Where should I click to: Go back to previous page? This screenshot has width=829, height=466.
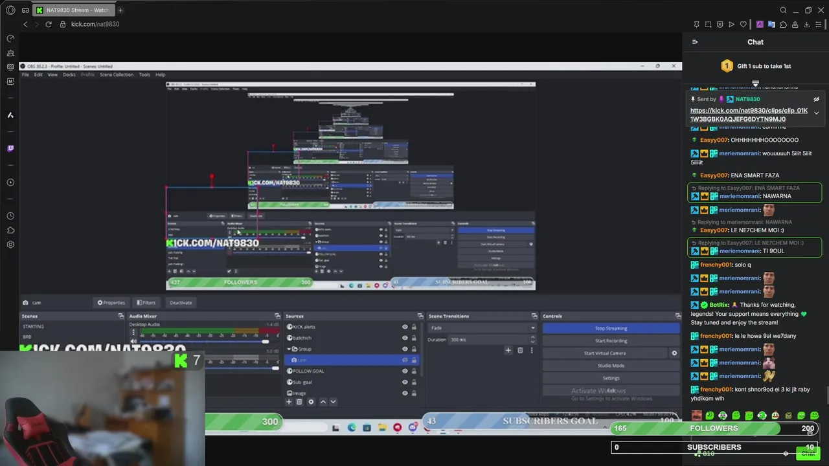point(25,24)
